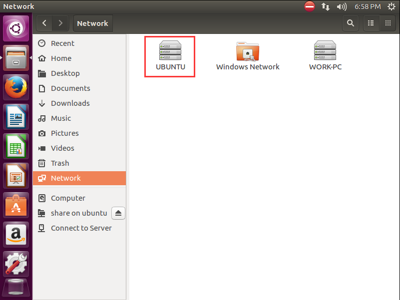Open Documents in the sidebar

[79, 88]
